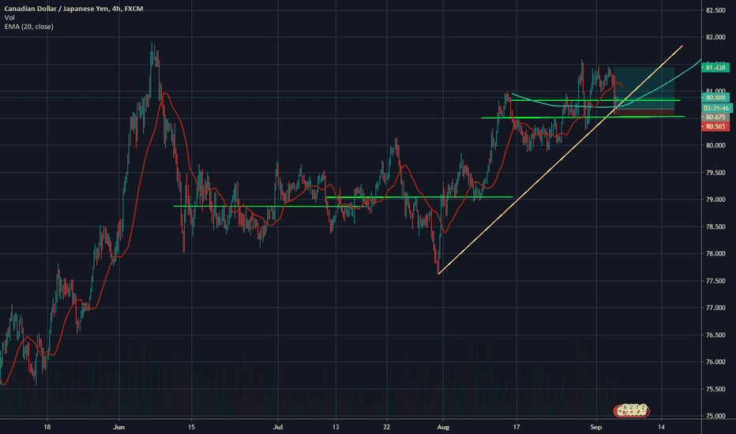736x434 pixels.
Task: Click the 75.000 price axis value
Action: point(715,416)
